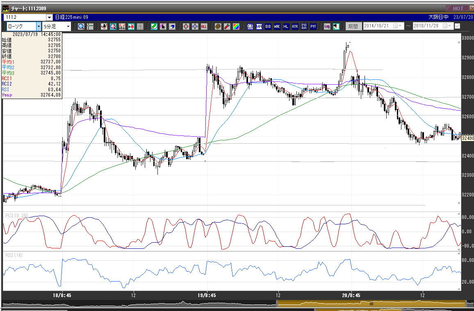Open the red wrench tools icon
This screenshot has width=474, height=311.
tap(227, 27)
